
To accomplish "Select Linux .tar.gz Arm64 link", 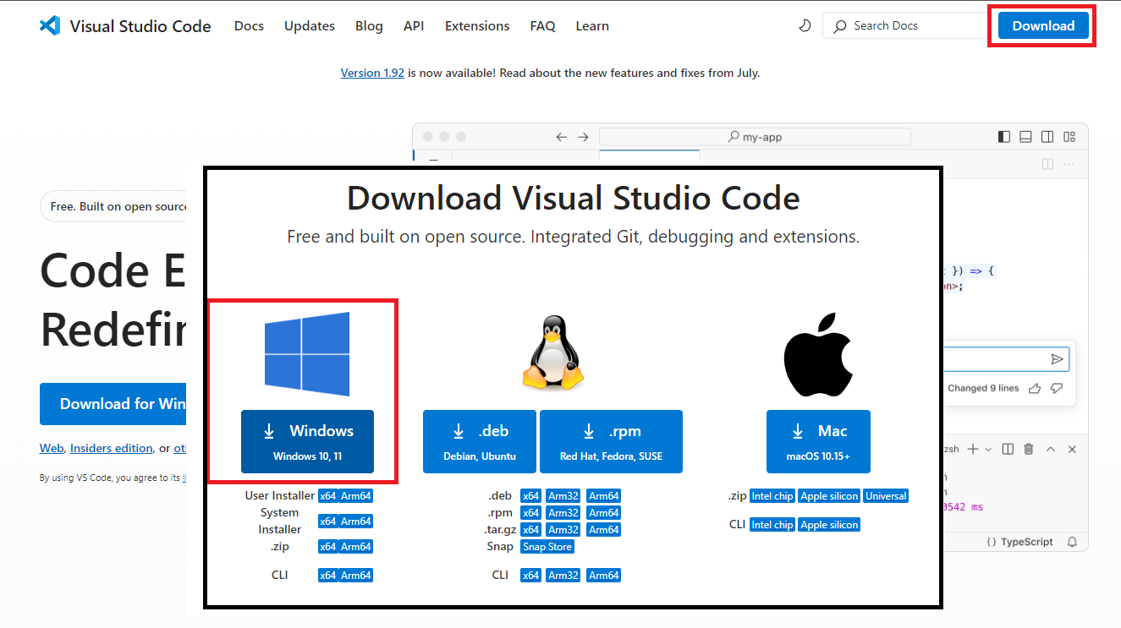I will [x=604, y=530].
